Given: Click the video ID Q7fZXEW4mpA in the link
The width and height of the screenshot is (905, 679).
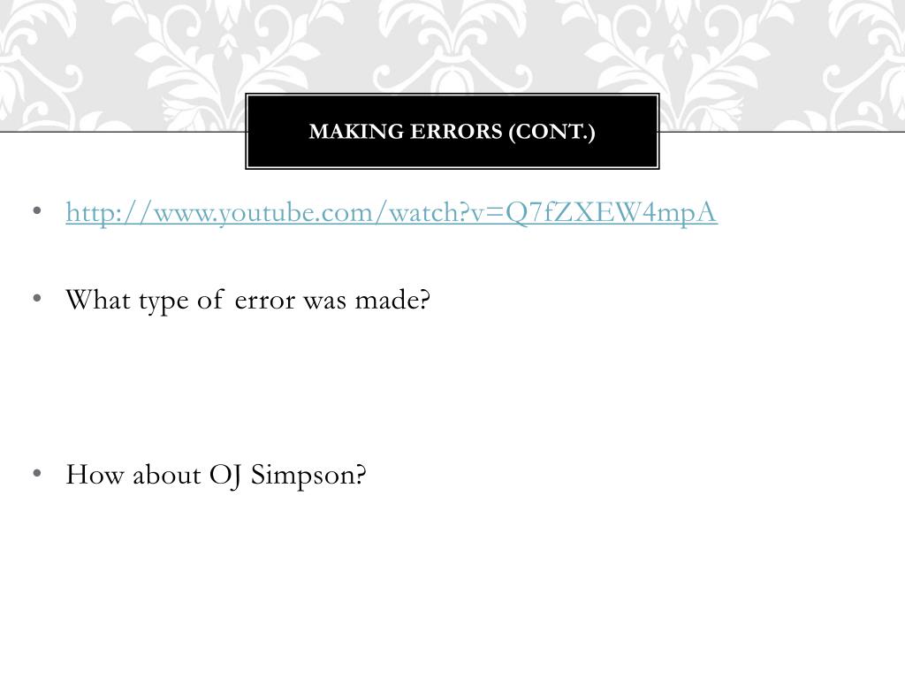Looking at the screenshot, I should click(x=612, y=213).
